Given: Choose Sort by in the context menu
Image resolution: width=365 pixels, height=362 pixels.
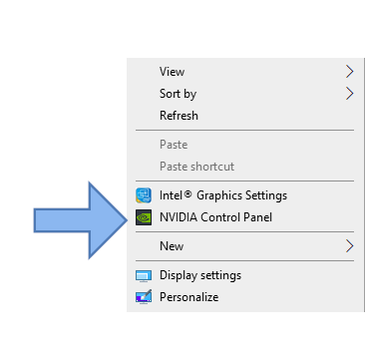Looking at the screenshot, I should tap(178, 94).
